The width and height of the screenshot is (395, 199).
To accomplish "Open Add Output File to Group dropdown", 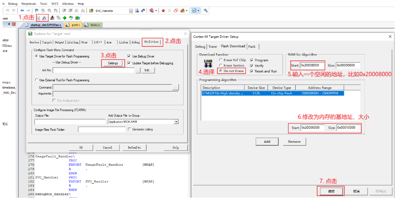I will point(176,122).
